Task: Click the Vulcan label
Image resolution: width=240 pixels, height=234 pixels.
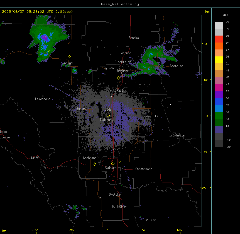Action: pos(151,220)
